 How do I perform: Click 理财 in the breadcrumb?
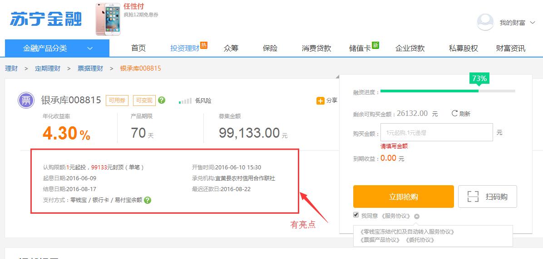click(x=11, y=68)
